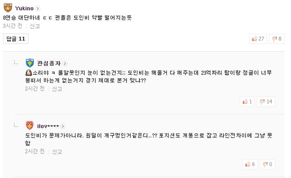Report 관심종자's reply via 신고
The height and width of the screenshot is (178, 291).
[x=57, y=89]
